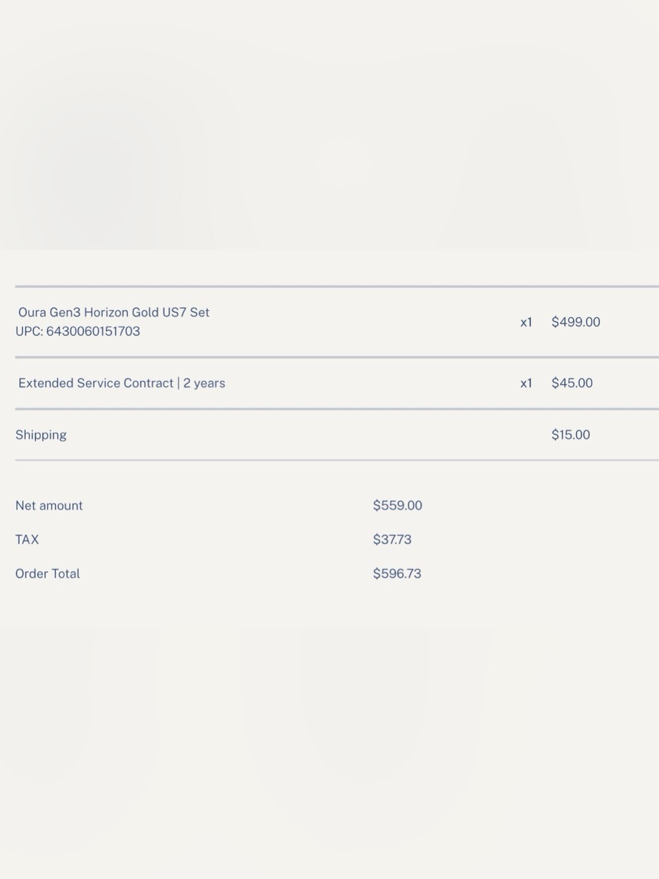Click the word Horizon in the product name
The width and height of the screenshot is (659, 879).
(x=106, y=313)
